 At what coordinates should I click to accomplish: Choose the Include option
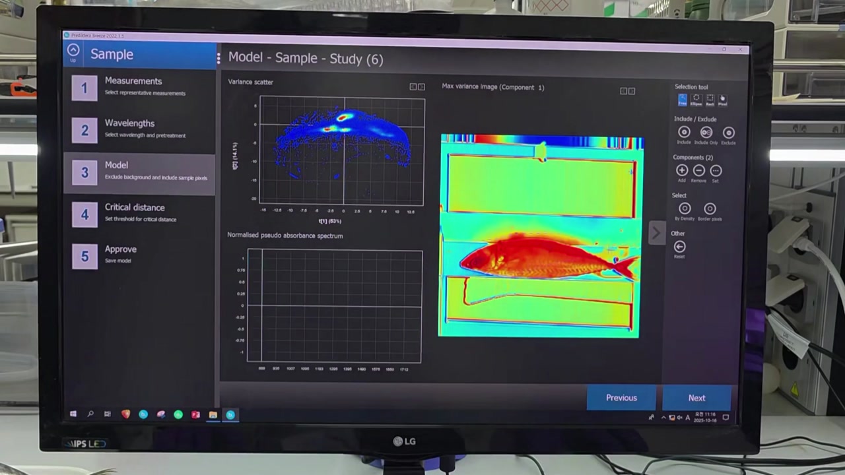[684, 133]
